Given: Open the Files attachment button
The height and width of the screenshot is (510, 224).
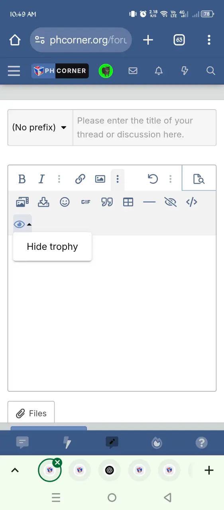Looking at the screenshot, I should pos(31,413).
